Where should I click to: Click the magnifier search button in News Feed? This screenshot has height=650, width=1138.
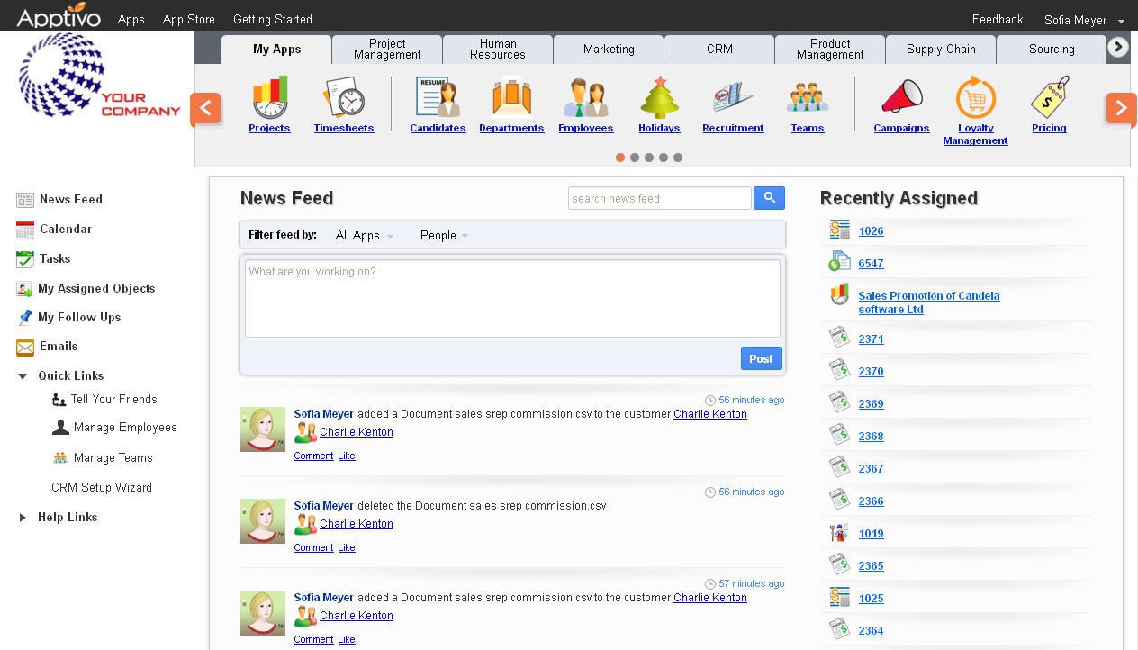(x=769, y=198)
